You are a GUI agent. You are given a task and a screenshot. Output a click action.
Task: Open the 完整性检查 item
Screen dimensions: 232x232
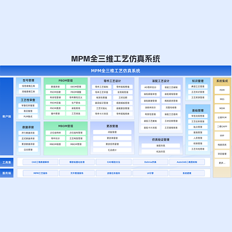click(x=171, y=108)
